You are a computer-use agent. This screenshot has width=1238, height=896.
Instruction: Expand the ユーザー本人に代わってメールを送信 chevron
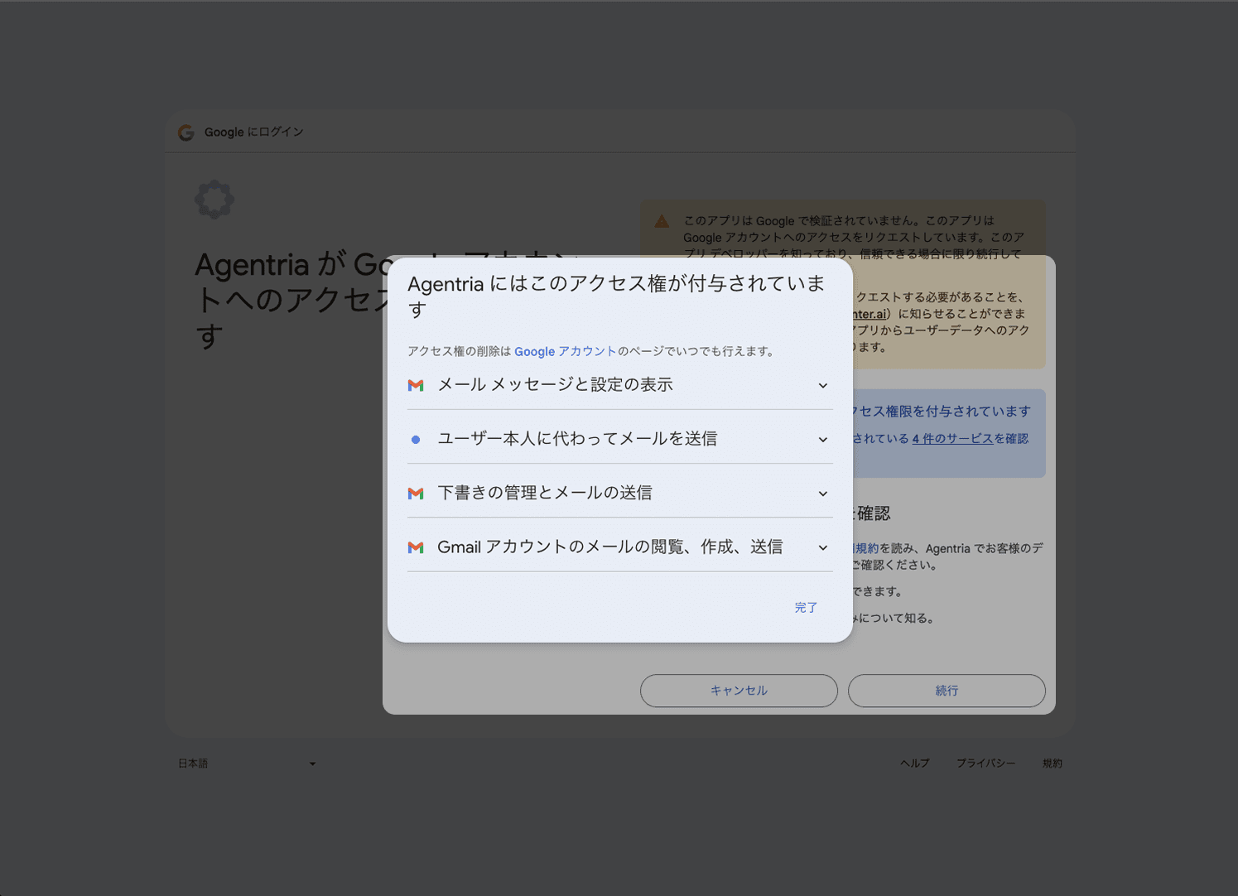click(823, 440)
